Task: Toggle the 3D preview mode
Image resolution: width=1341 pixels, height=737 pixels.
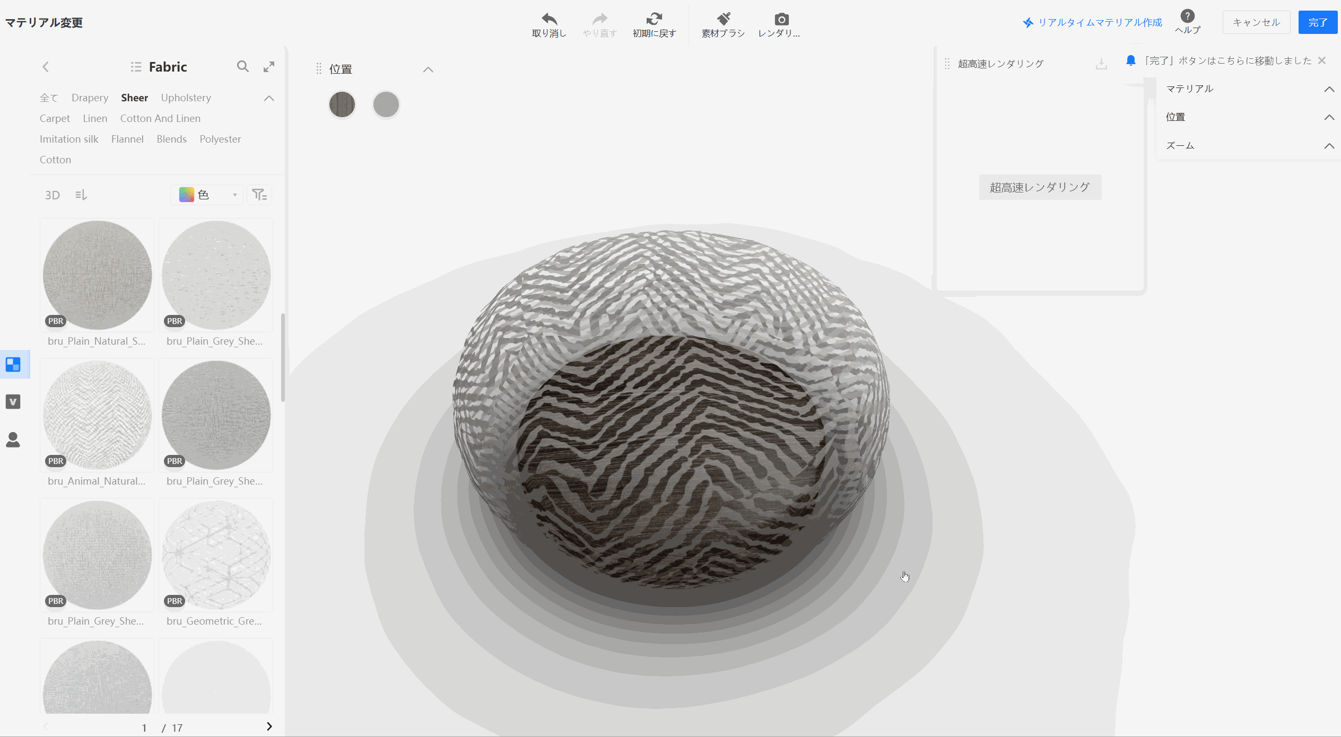Action: pos(53,195)
